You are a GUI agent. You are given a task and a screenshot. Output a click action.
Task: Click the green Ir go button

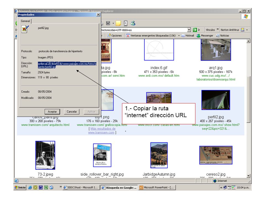click(x=197, y=30)
